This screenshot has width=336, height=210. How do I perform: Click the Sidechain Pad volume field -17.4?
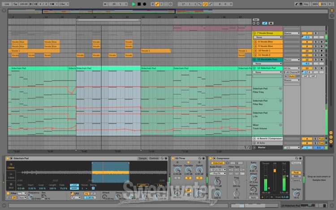[x=307, y=72]
